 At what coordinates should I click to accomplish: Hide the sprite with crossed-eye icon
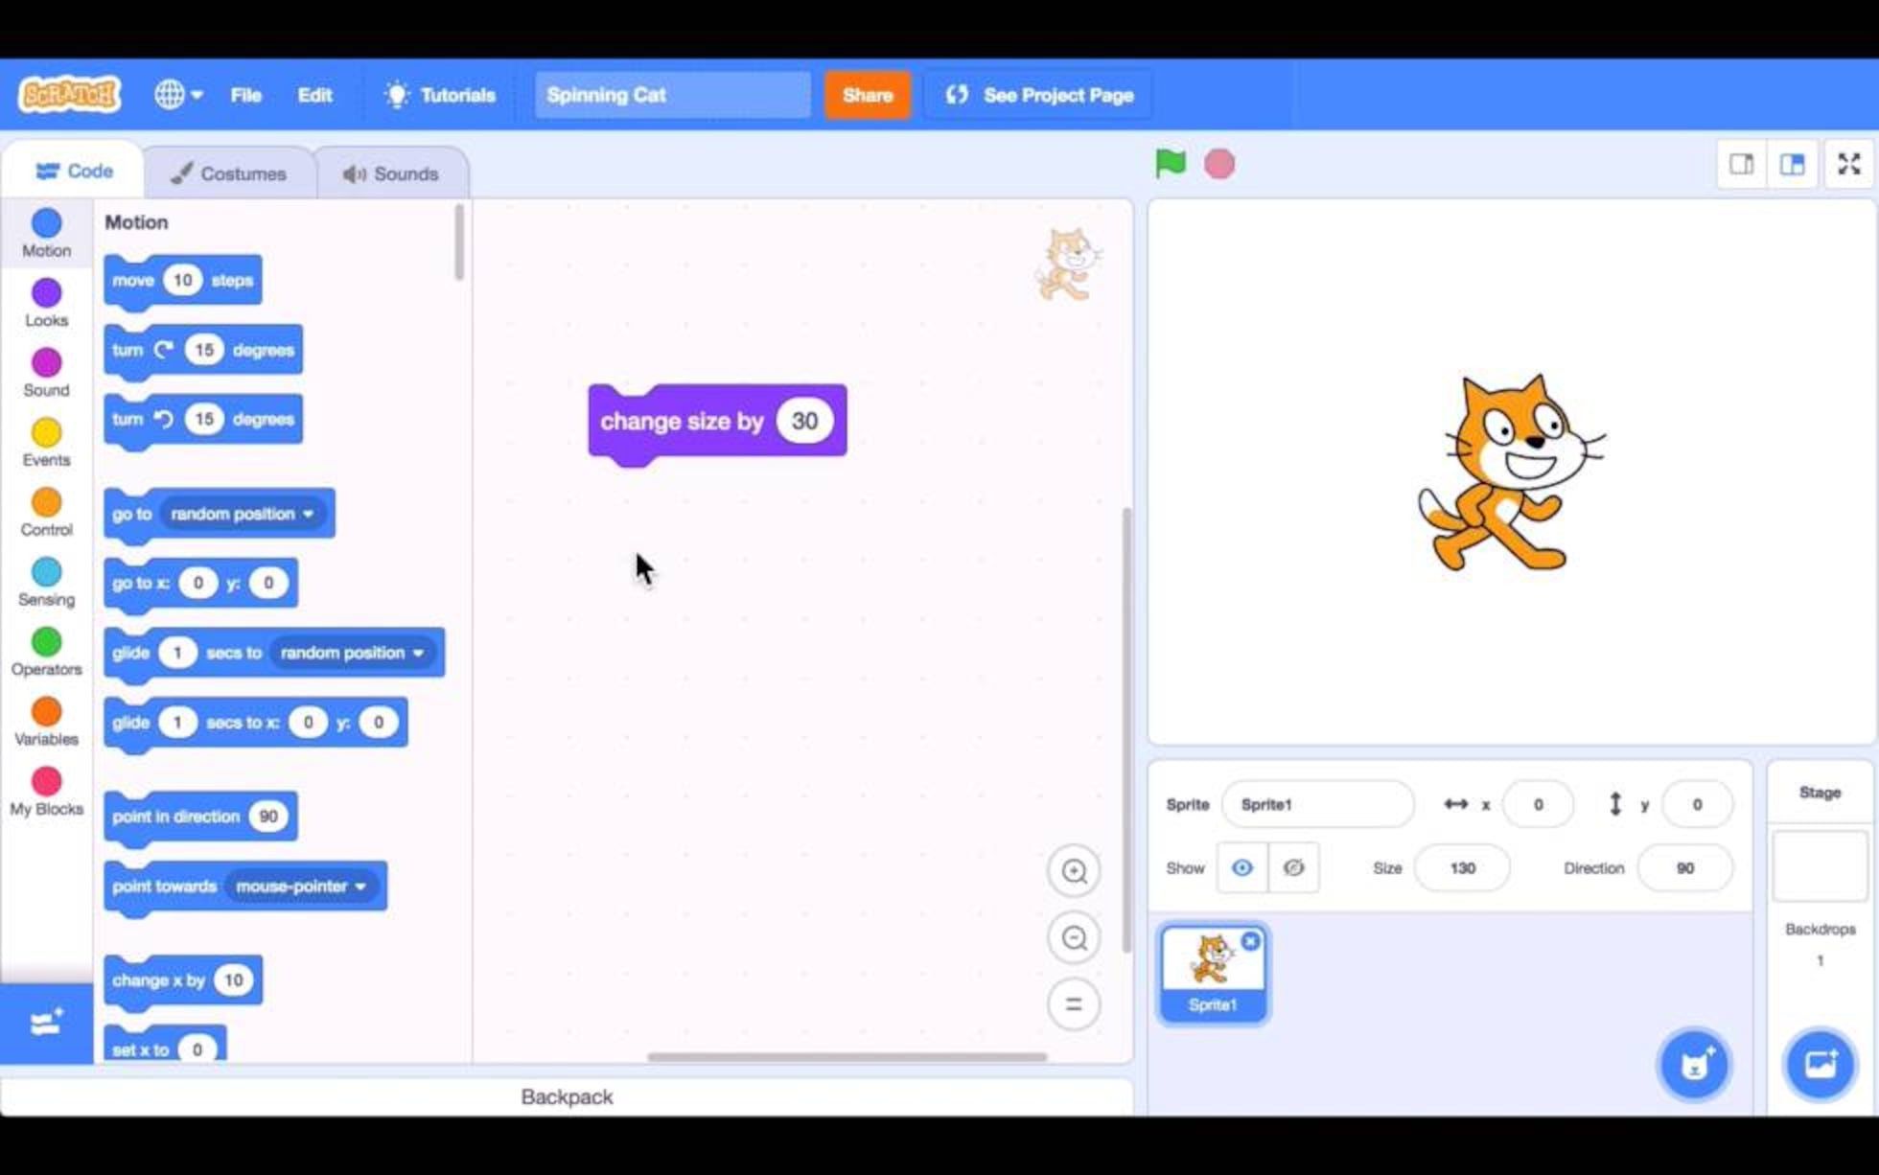(1293, 867)
